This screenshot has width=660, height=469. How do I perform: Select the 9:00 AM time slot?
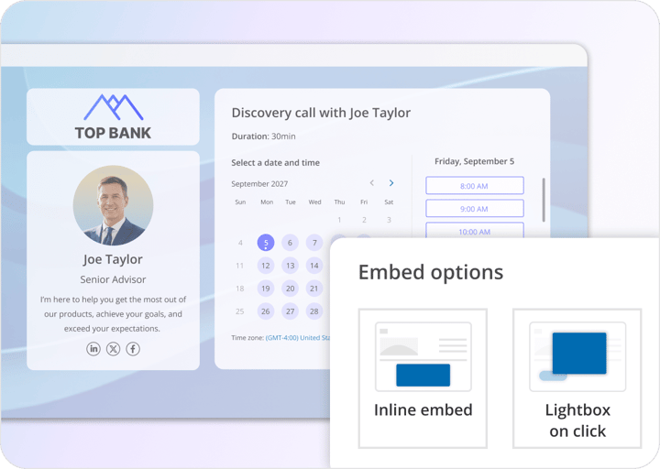(x=474, y=209)
